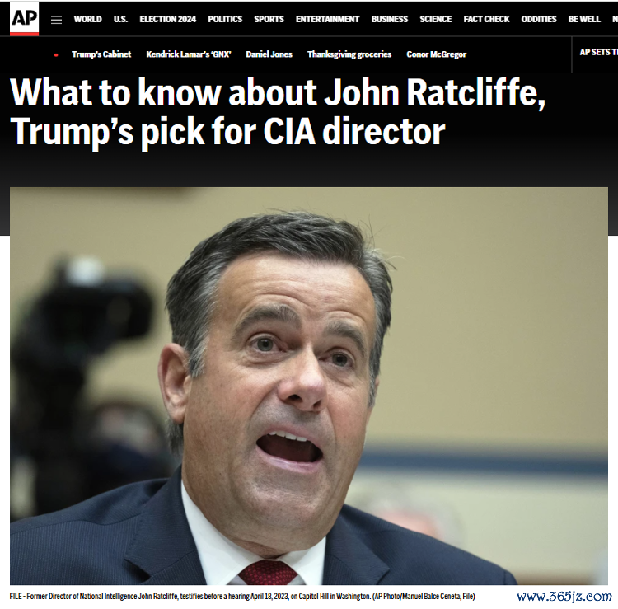This screenshot has width=618, height=609.
Task: Open the Fact Check section
Action: click(486, 19)
